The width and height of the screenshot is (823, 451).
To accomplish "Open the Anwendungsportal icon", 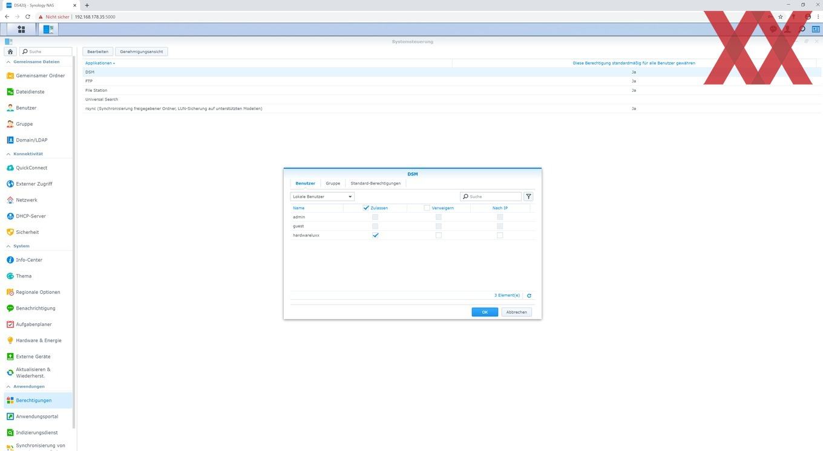I will point(10,417).
